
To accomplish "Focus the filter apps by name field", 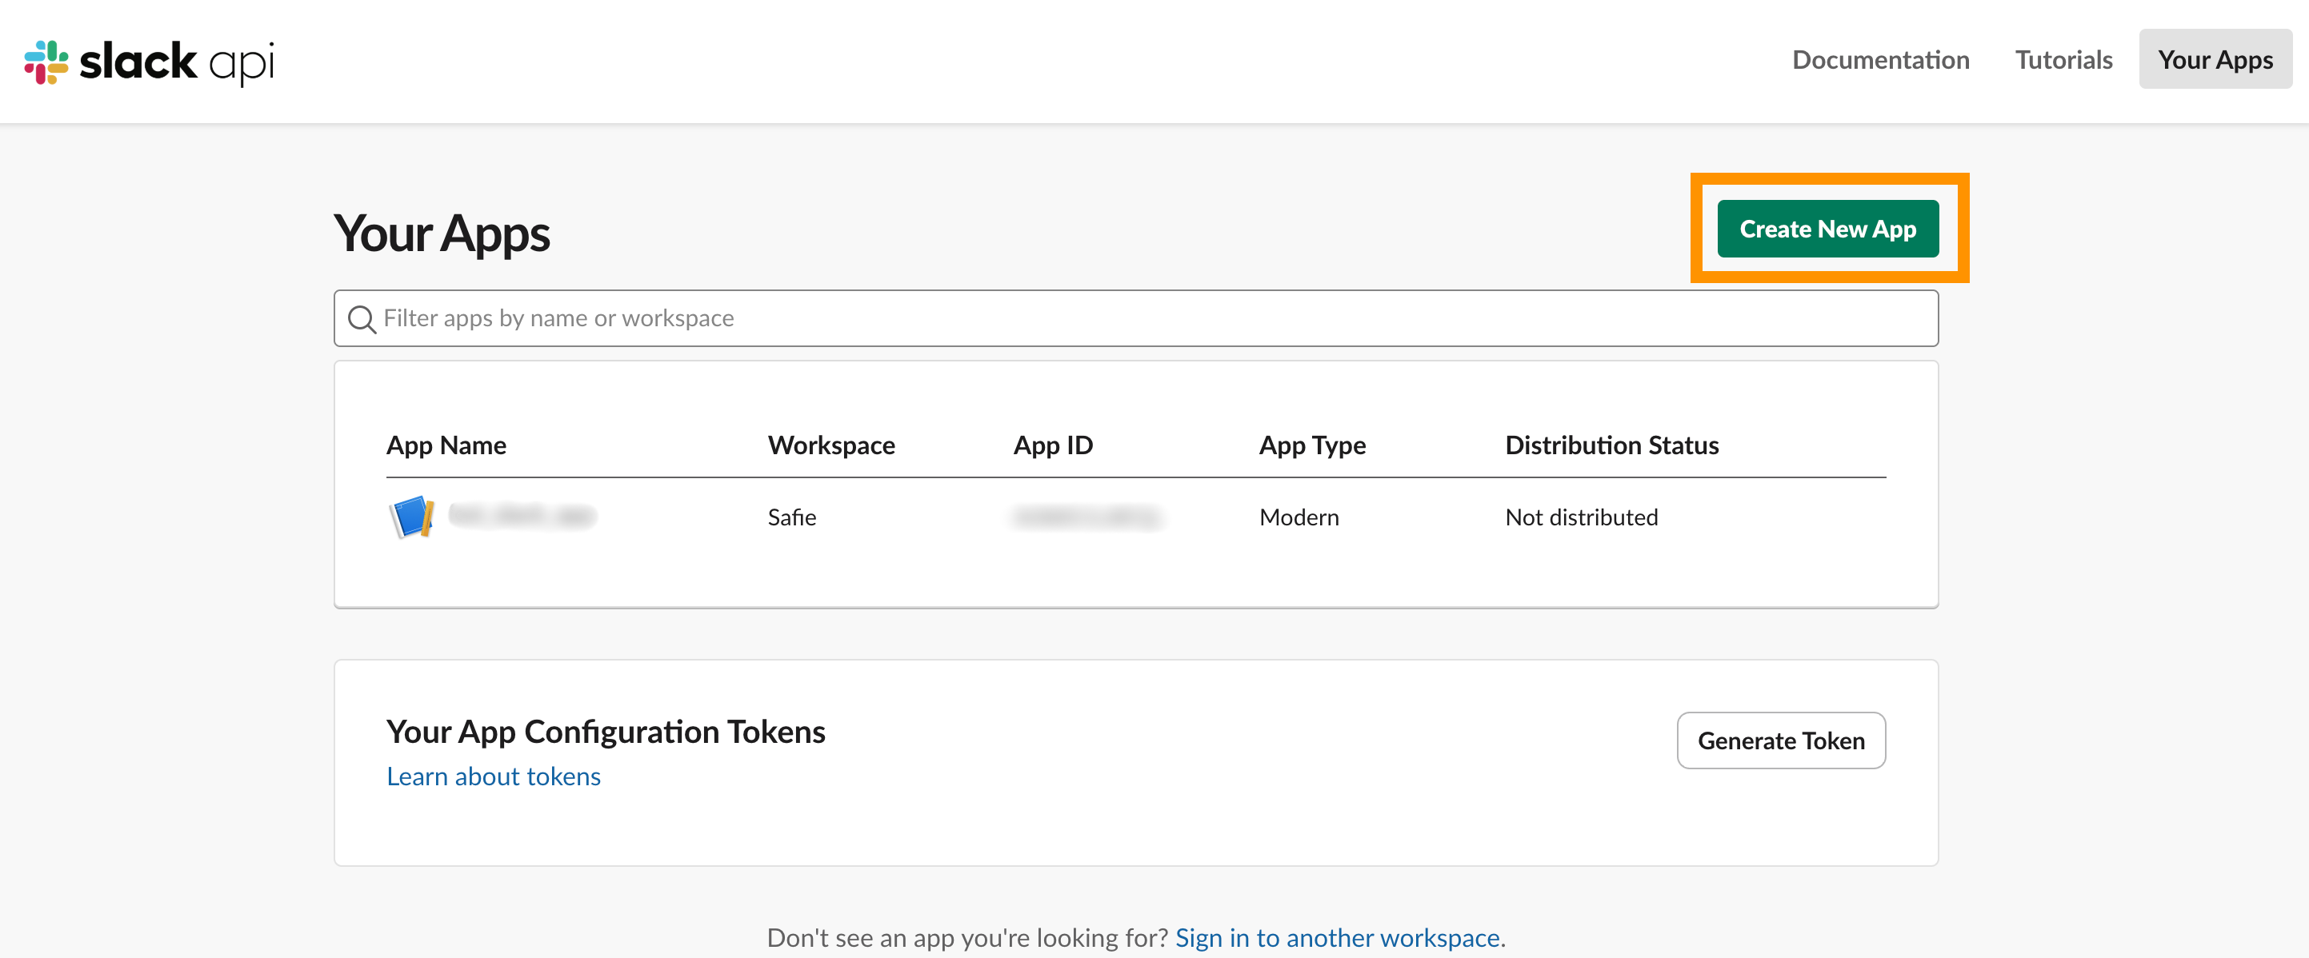I will tap(1135, 318).
